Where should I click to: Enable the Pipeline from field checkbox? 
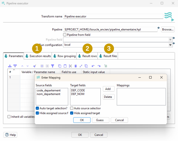pos(65,35)
